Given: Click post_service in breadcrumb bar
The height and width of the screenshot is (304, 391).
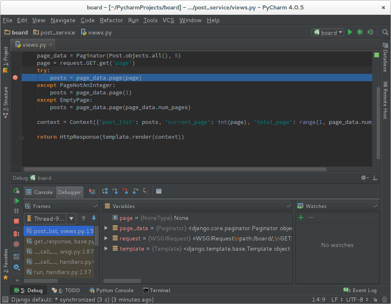Looking at the screenshot, I should (54, 32).
